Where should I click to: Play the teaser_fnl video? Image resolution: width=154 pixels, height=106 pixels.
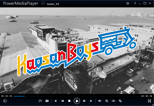(77, 101)
